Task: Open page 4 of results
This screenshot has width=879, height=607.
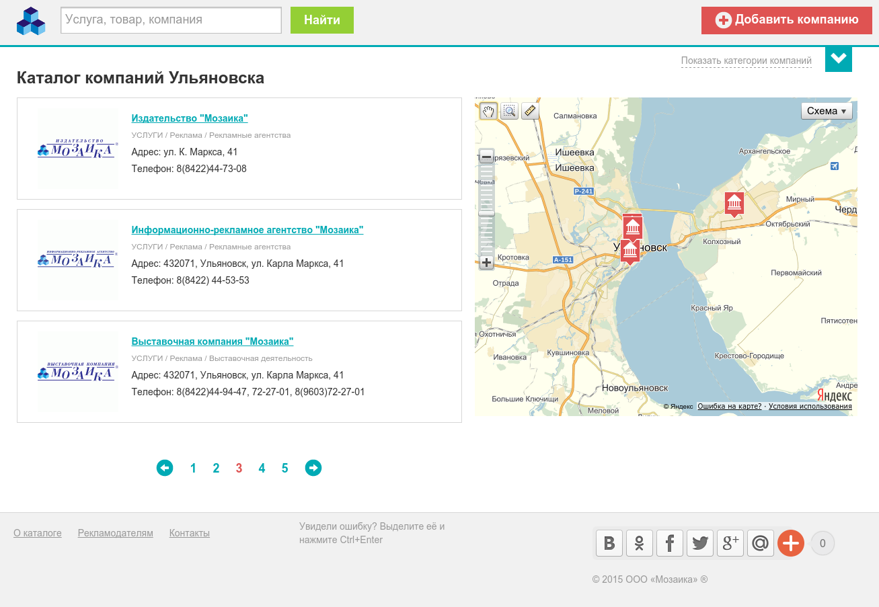Action: [x=262, y=469]
